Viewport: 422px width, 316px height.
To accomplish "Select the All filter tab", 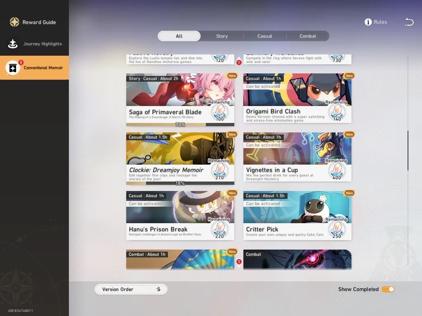I will [179, 36].
